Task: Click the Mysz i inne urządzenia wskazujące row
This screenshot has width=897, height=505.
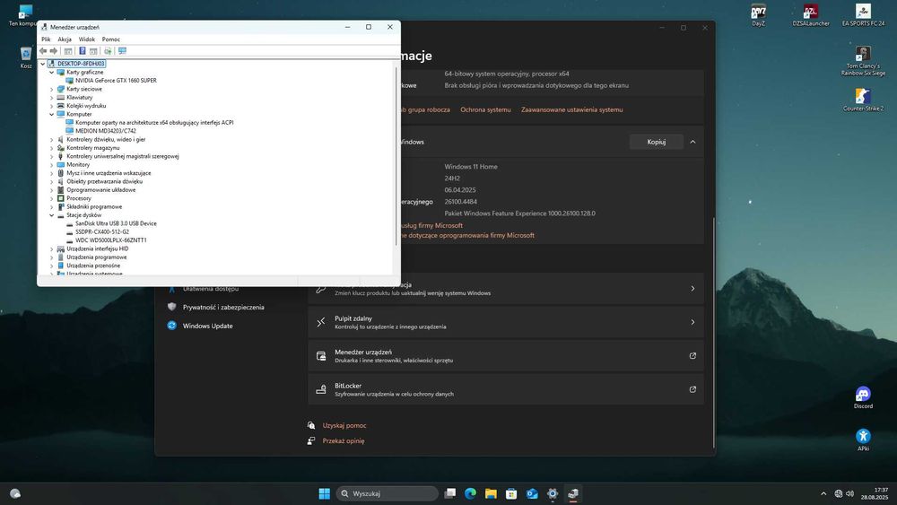Action: point(109,173)
